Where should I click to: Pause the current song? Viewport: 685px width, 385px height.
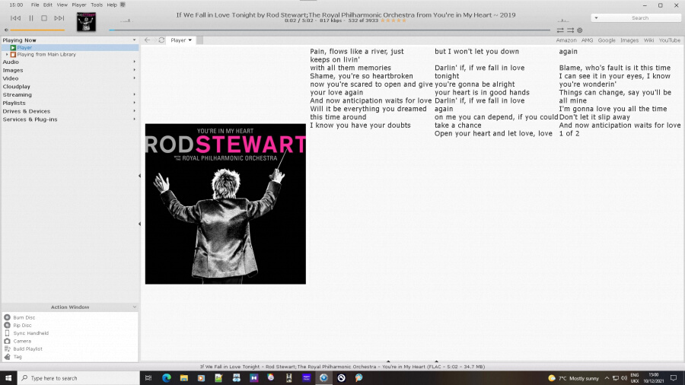(31, 18)
